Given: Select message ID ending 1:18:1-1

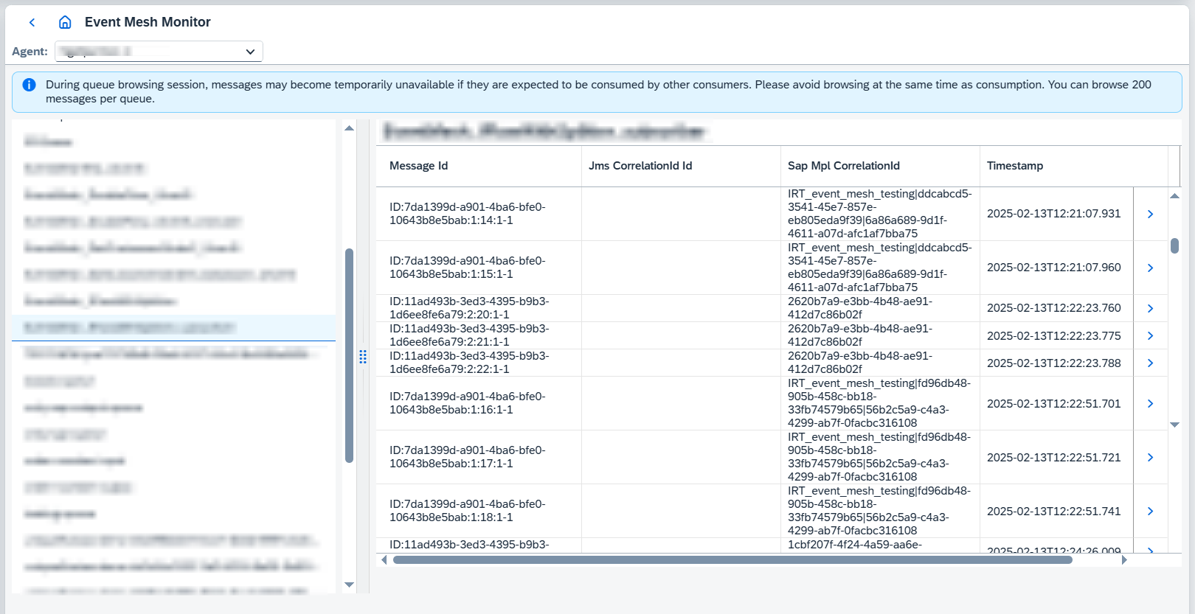Looking at the screenshot, I should [x=468, y=511].
